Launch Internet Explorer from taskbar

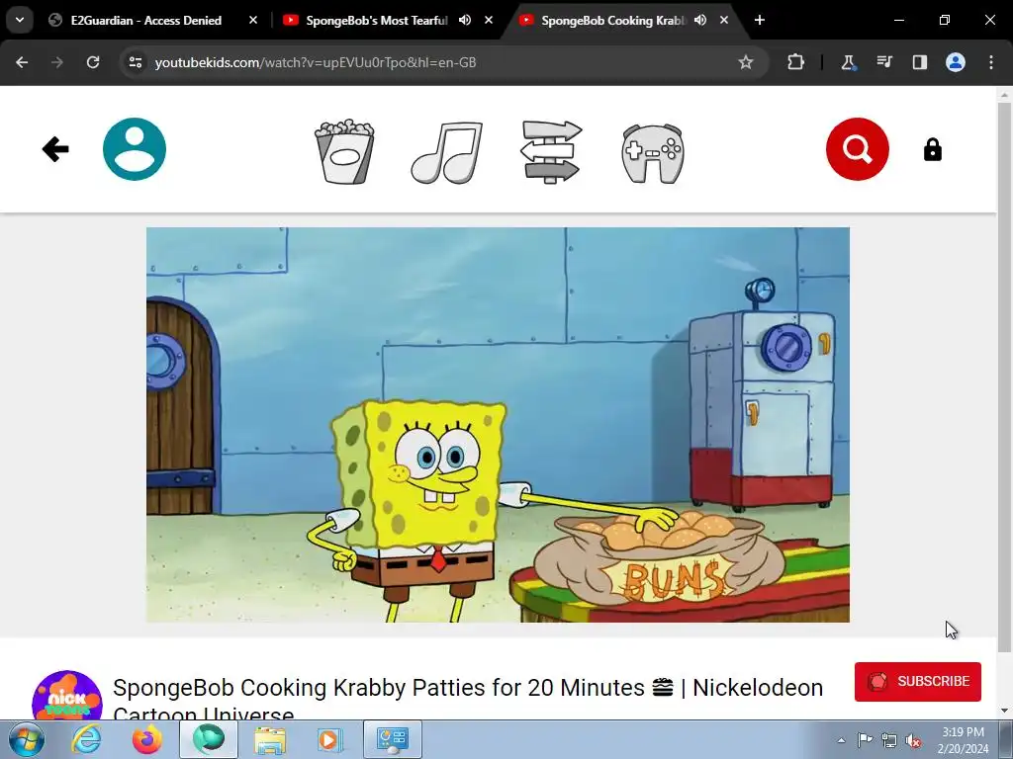[87, 739]
